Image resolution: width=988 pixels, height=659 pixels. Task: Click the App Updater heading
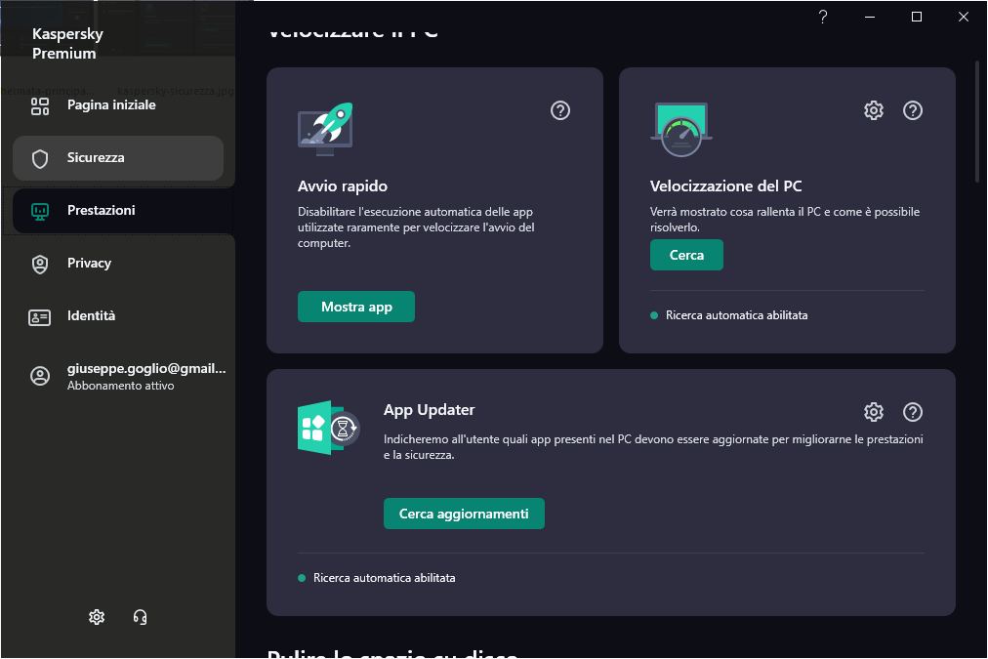point(430,410)
